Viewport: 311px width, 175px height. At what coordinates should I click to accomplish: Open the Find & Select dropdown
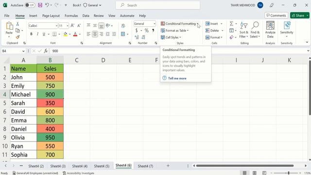[x=255, y=30]
